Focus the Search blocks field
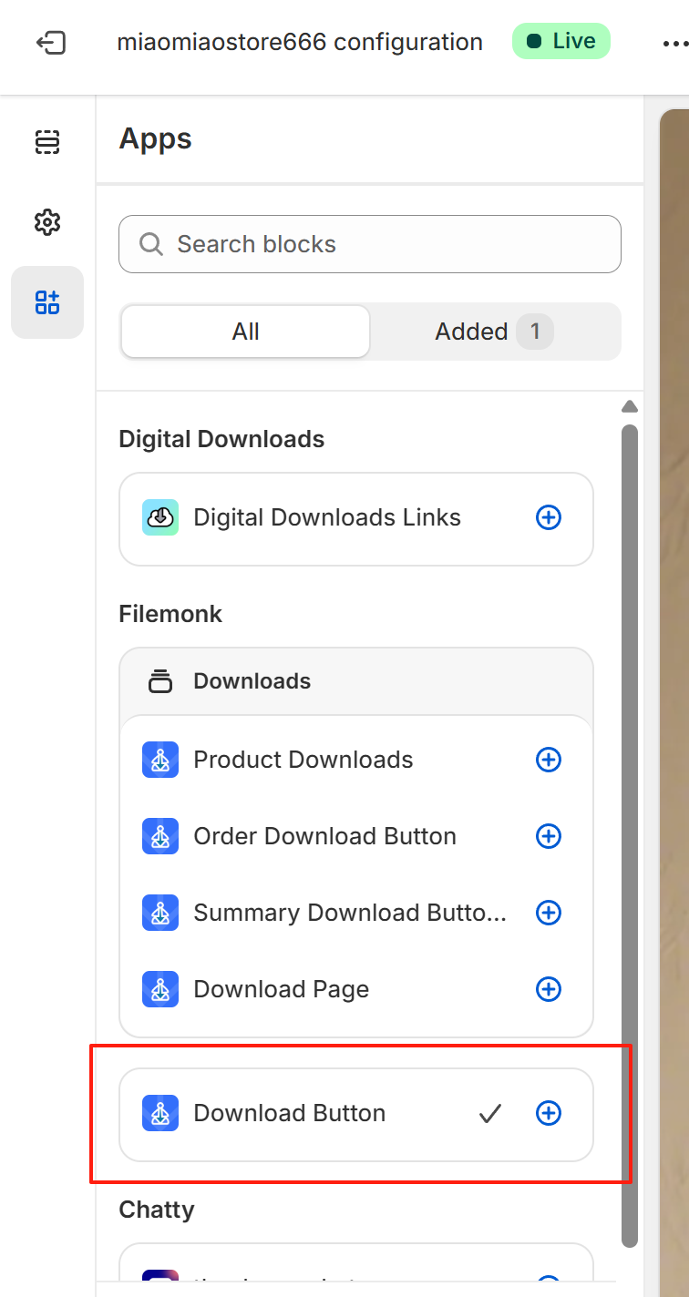 [370, 244]
